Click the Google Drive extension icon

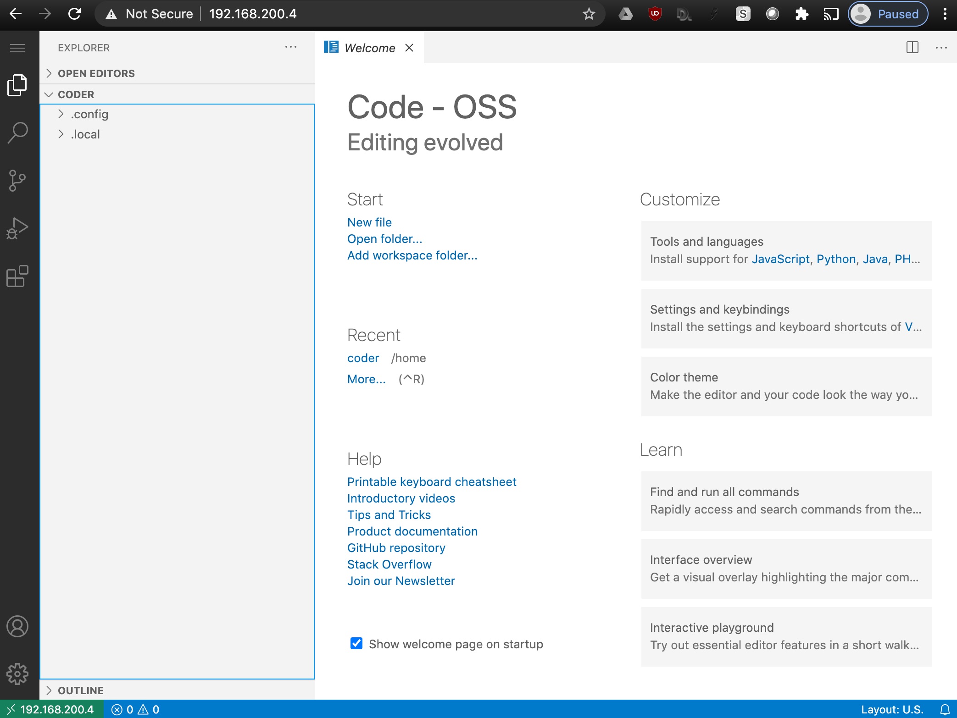[x=625, y=14]
